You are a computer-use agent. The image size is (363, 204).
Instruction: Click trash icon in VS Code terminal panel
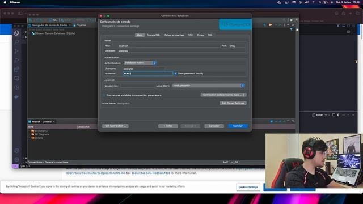(338, 115)
